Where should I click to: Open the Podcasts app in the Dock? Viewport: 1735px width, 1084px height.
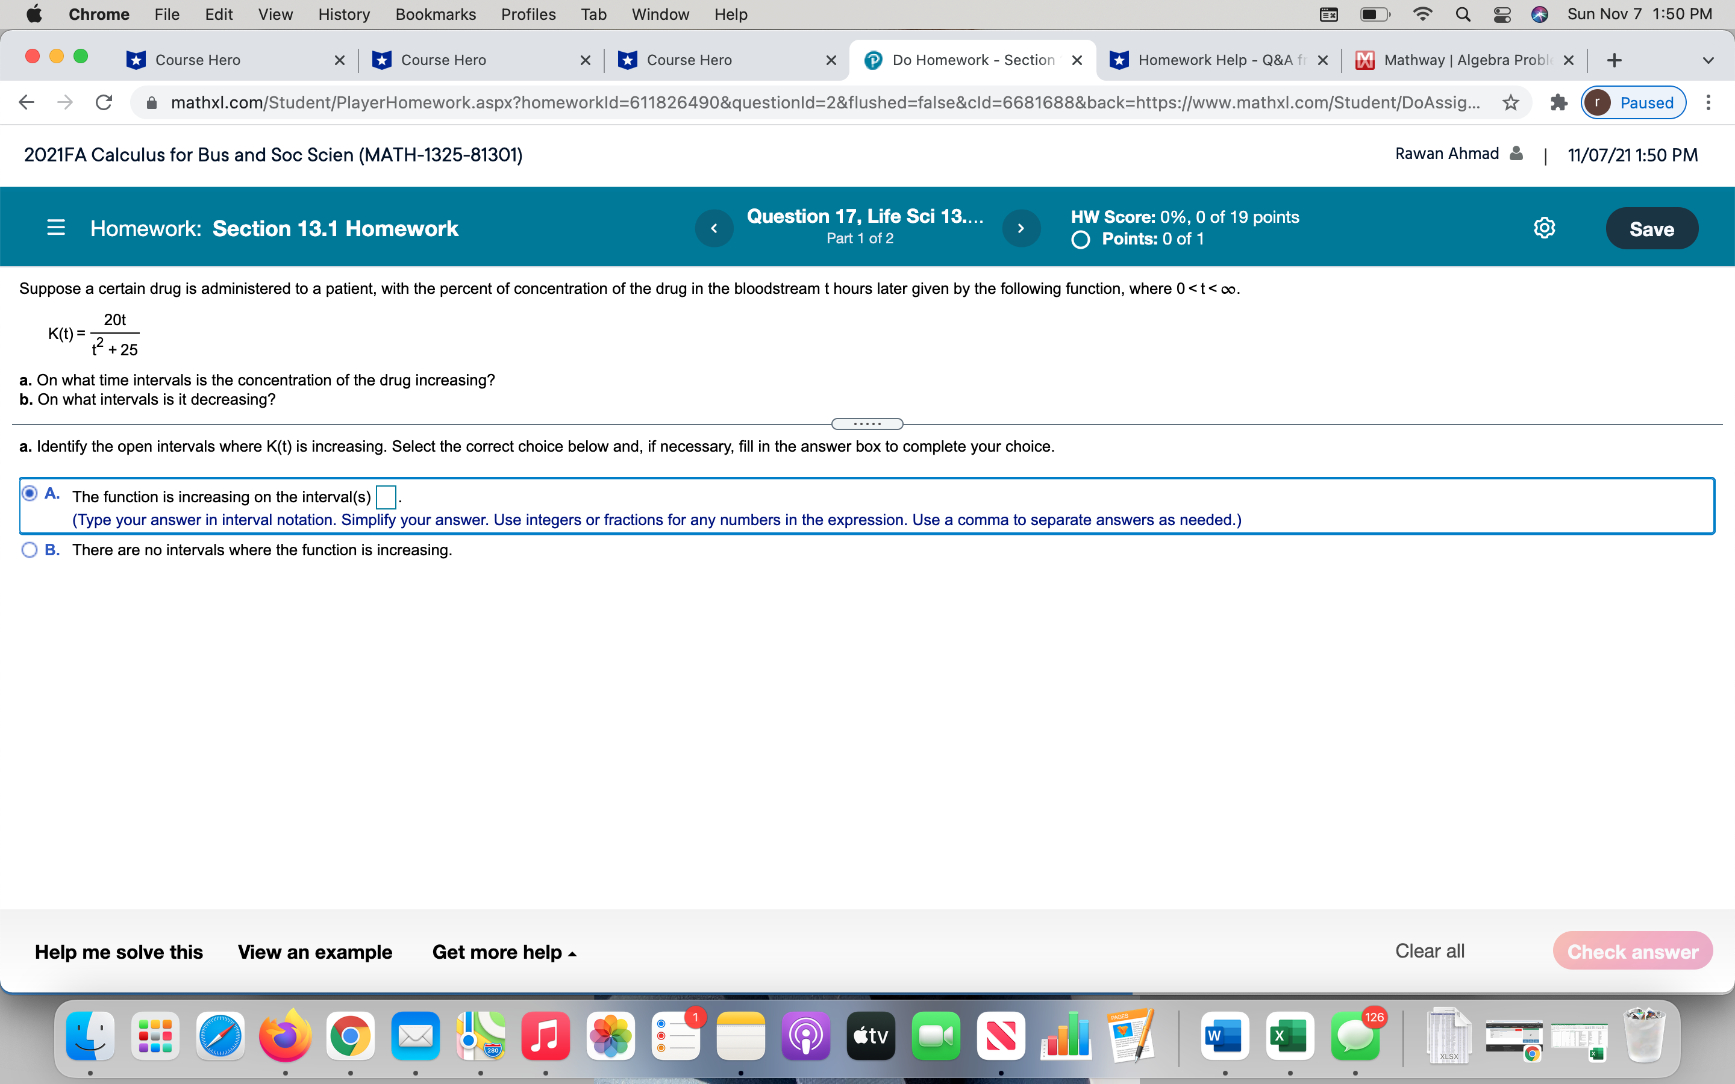point(806,1035)
